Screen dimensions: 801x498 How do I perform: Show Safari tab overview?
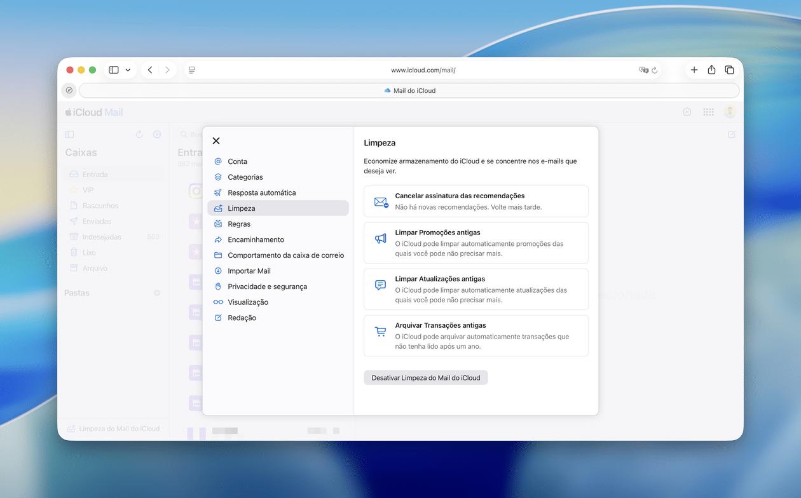click(x=729, y=70)
